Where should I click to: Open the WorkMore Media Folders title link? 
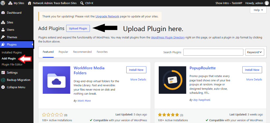[89, 70]
